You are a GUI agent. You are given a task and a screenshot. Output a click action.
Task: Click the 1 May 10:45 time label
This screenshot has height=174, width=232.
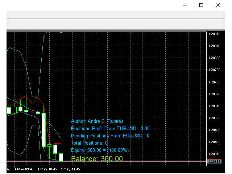point(47,169)
